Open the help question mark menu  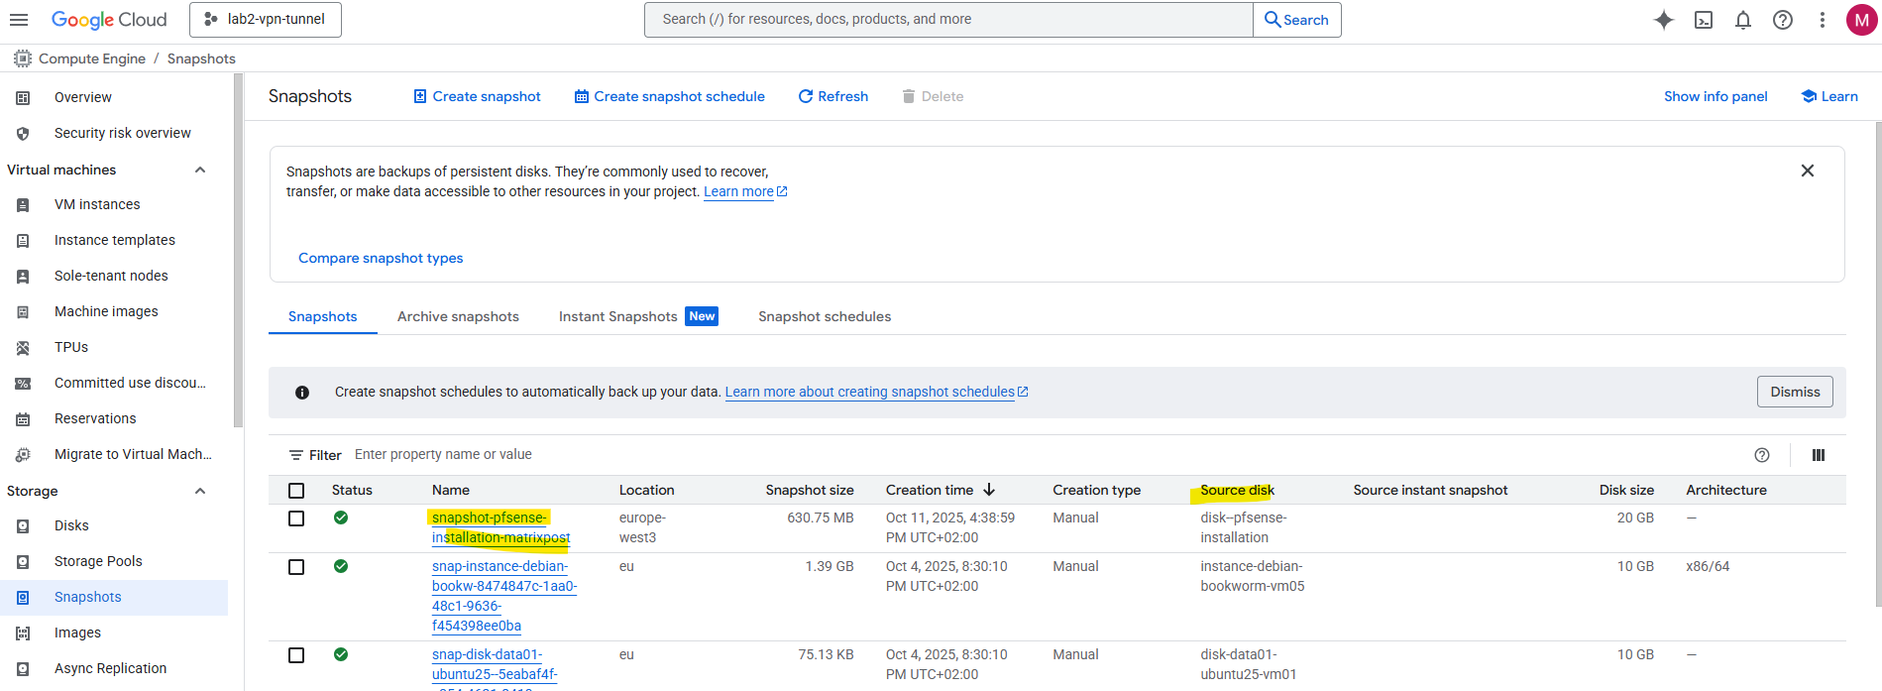[1783, 20]
